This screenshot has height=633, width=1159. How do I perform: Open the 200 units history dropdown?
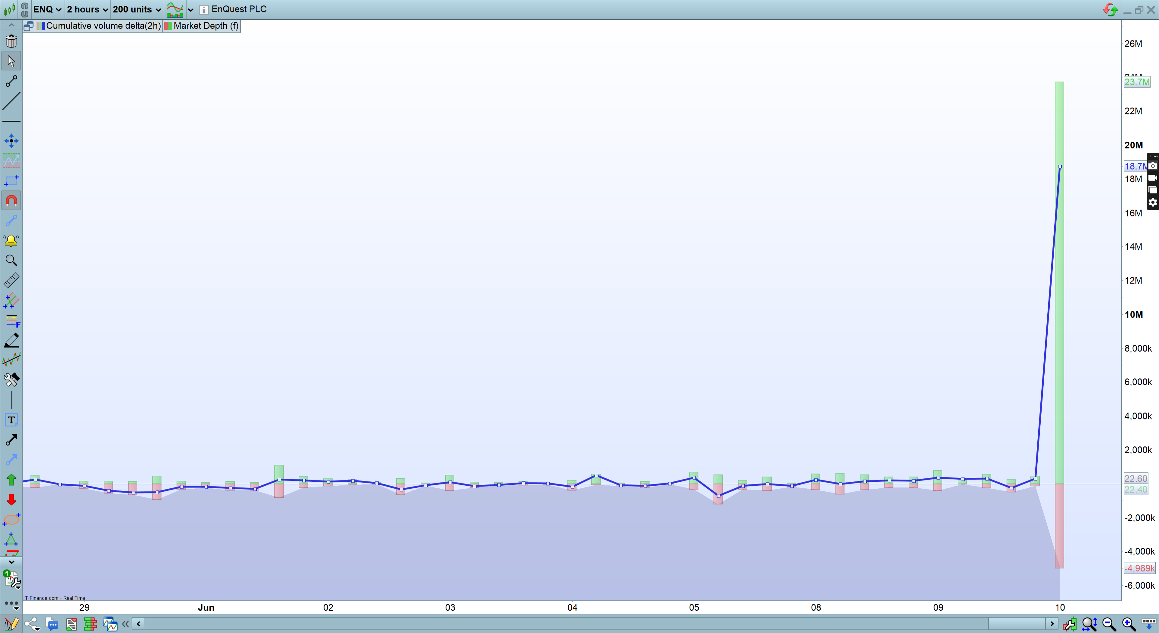(136, 9)
